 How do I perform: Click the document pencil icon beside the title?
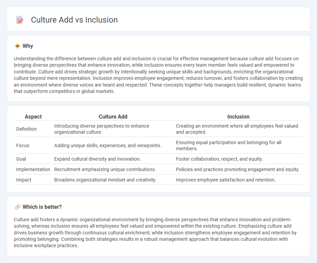(20, 20)
